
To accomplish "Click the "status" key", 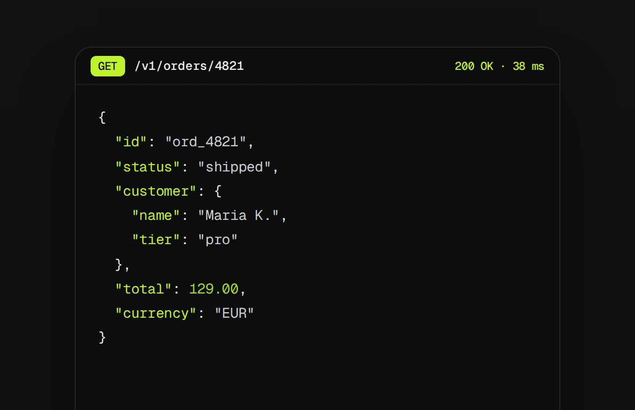I will (148, 166).
